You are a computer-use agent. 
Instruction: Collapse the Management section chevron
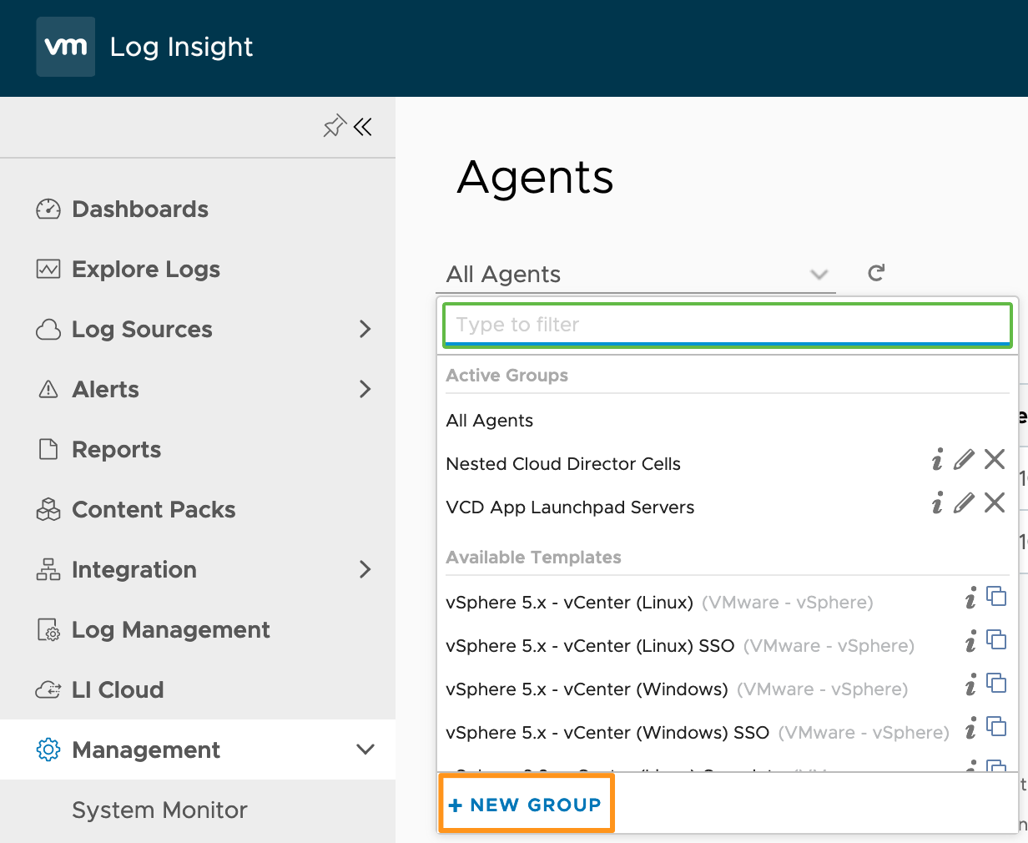365,750
